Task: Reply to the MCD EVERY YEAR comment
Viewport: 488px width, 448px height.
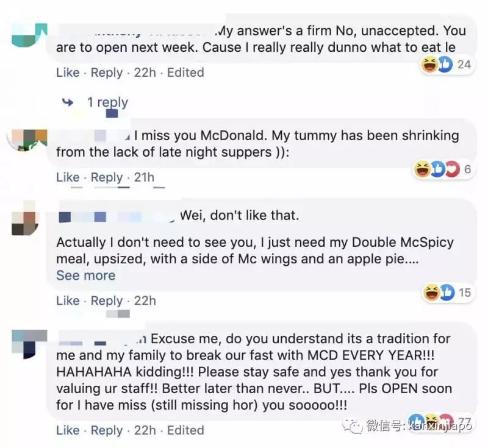Action: pyautogui.click(x=107, y=430)
